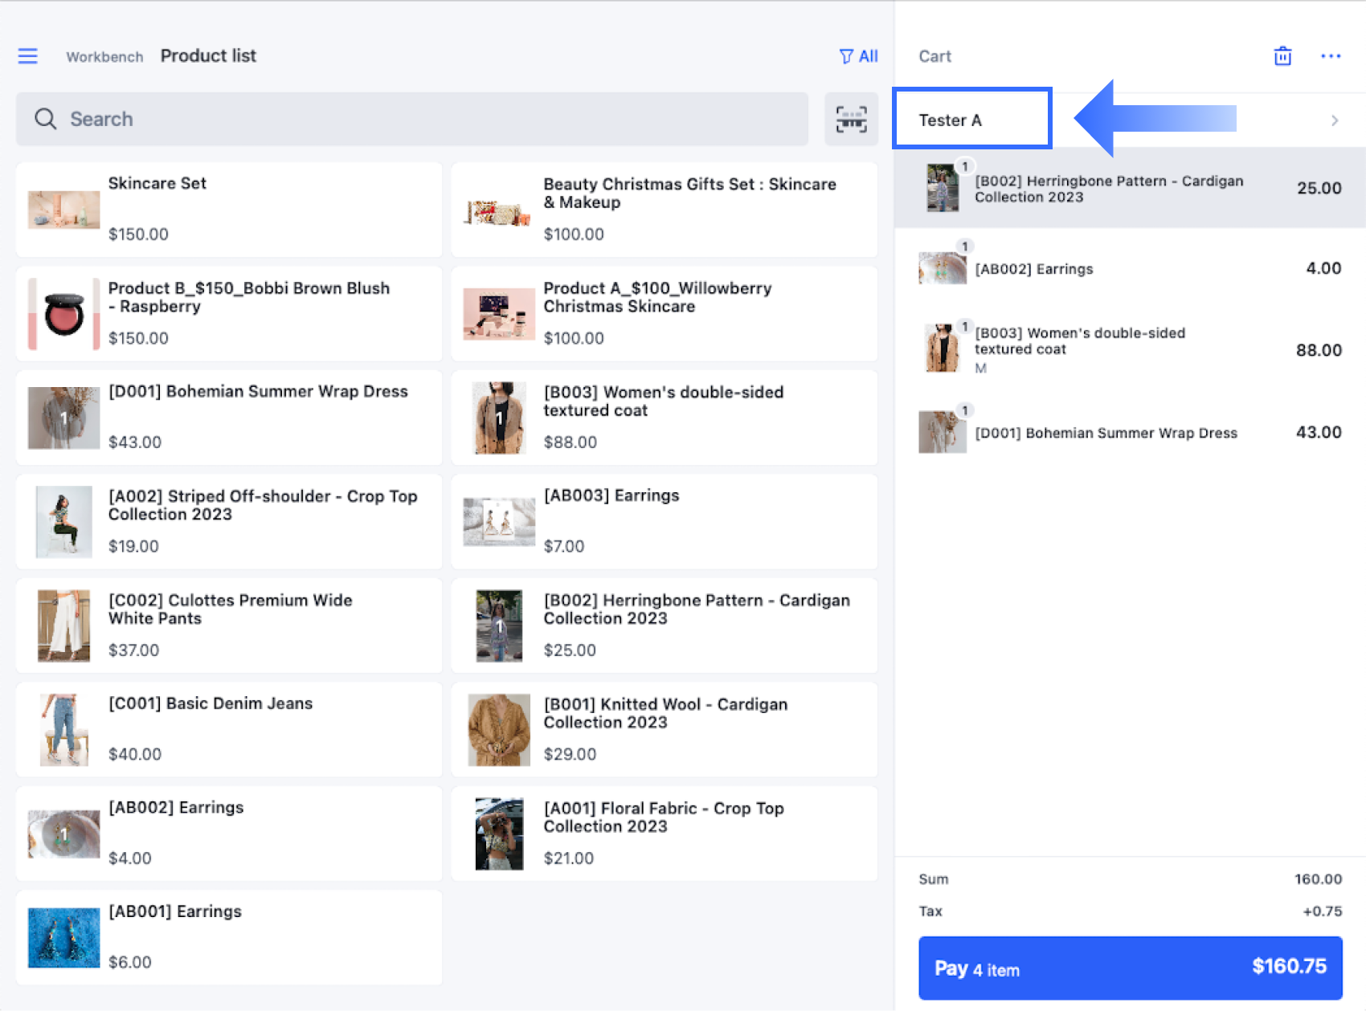
Task: Add Beauty Christmas Gifts Set to cart
Action: point(664,209)
